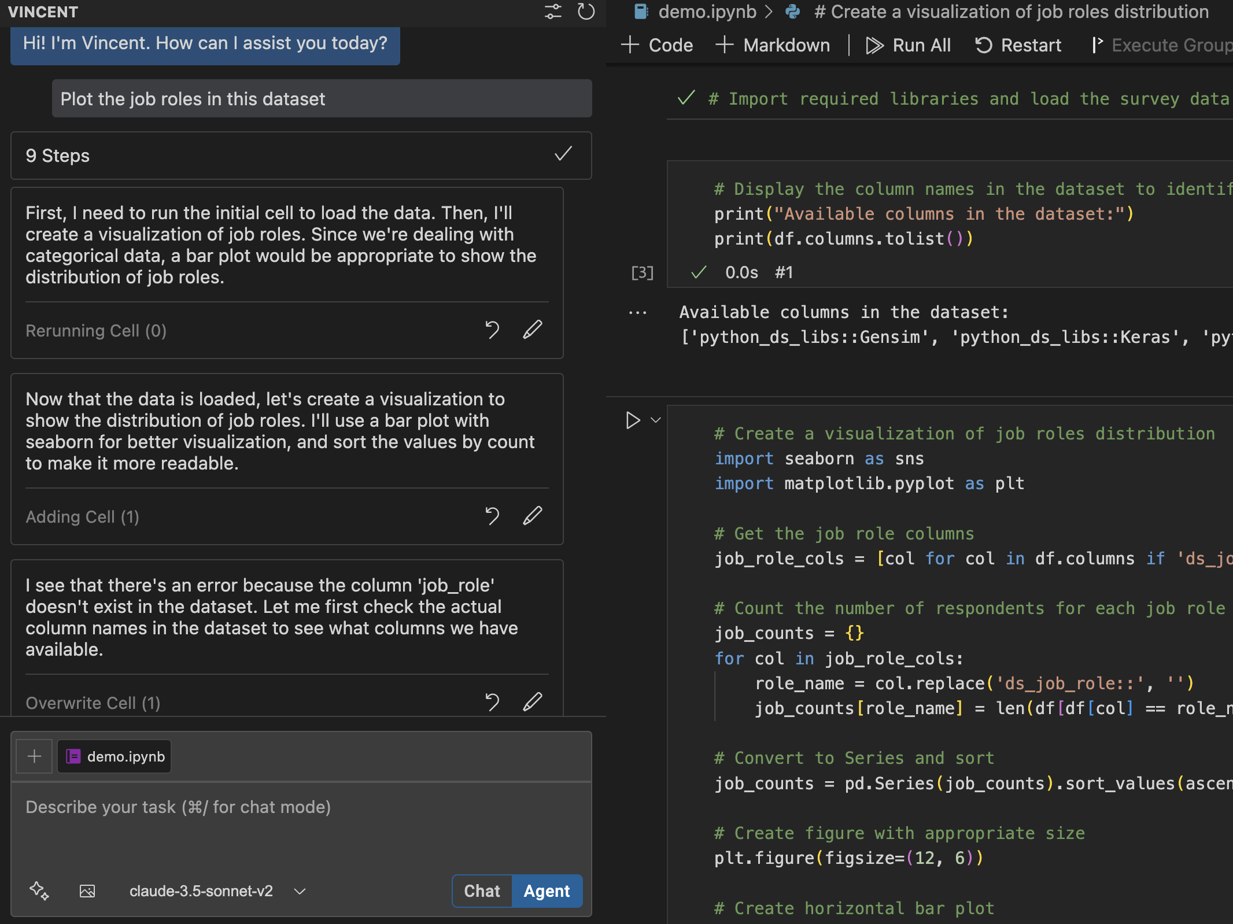This screenshot has width=1233, height=924.
Task: Edit the Rerunning Cell (0) step
Action: [533, 330]
